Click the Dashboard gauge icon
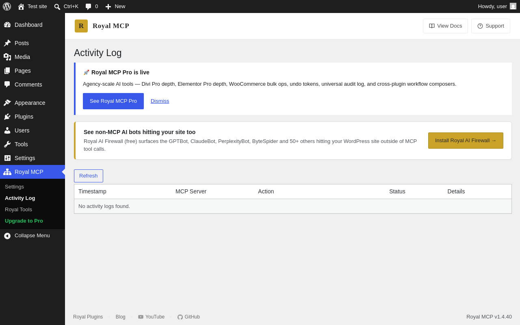This screenshot has height=325, width=520. click(x=7, y=25)
